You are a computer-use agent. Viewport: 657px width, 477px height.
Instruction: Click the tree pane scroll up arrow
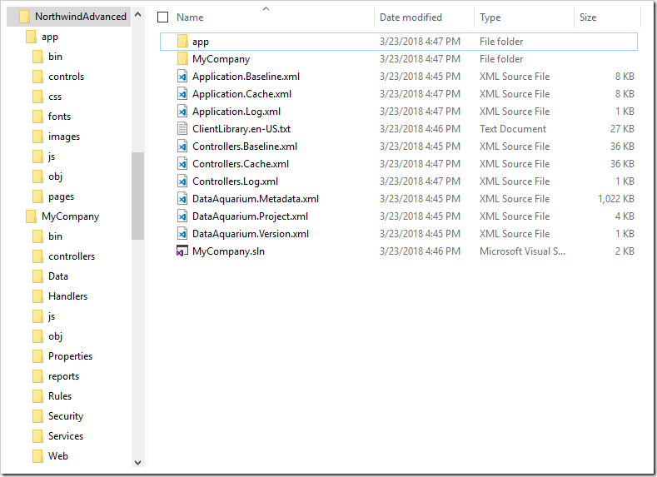[x=138, y=14]
